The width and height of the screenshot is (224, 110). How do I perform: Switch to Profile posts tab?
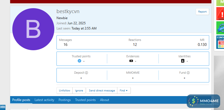coord(21,100)
